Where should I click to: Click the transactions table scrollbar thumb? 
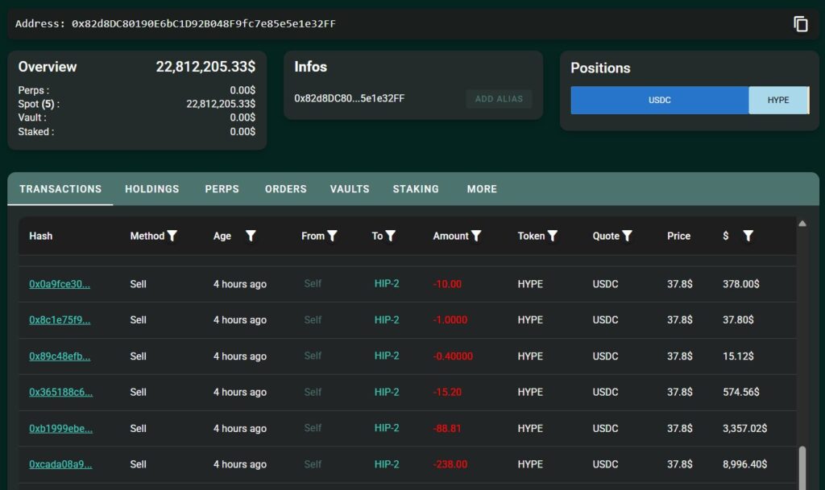tap(802, 467)
